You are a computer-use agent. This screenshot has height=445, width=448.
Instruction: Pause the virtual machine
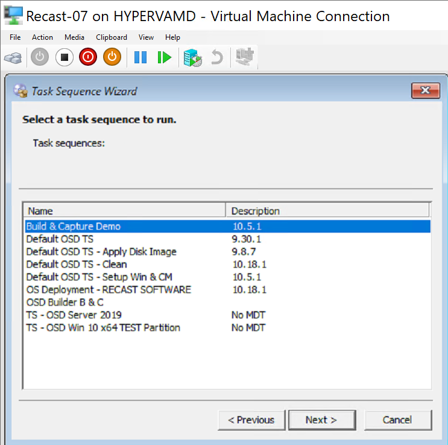pyautogui.click(x=140, y=57)
